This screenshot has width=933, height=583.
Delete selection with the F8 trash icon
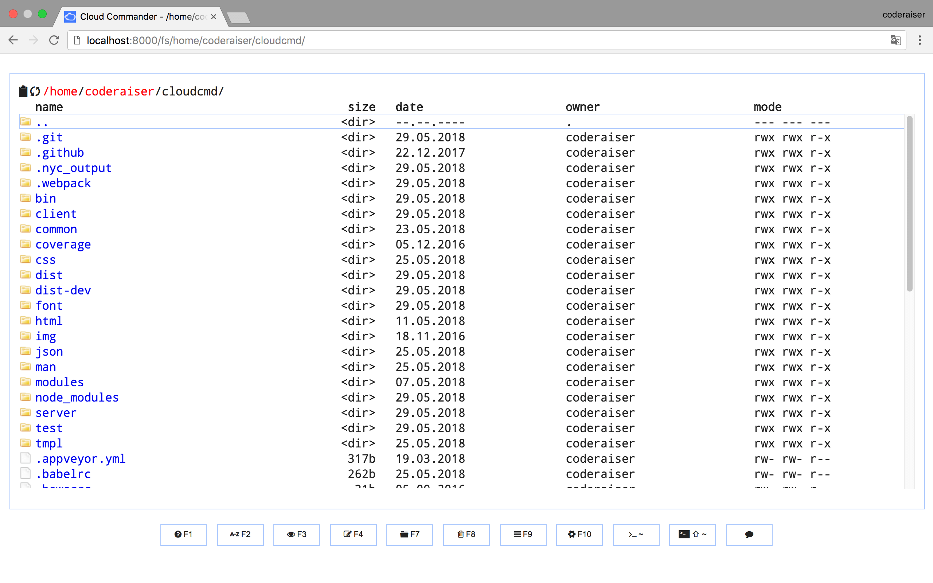(x=466, y=535)
